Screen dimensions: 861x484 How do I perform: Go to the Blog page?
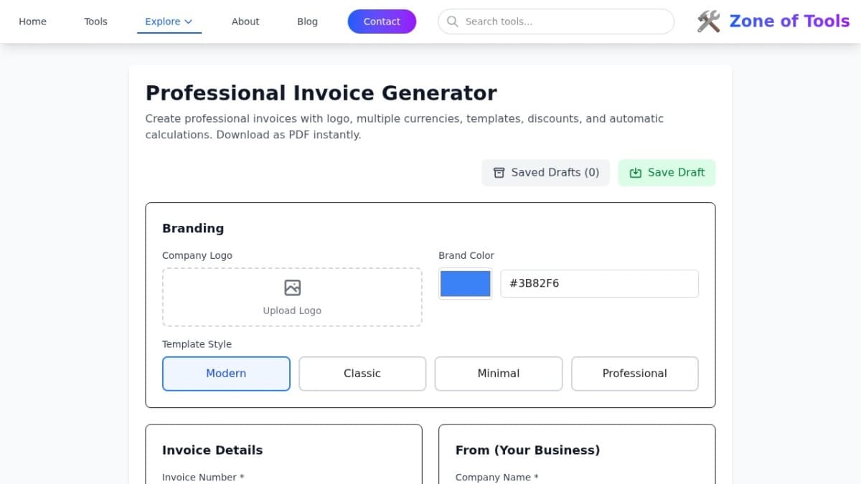(x=307, y=22)
